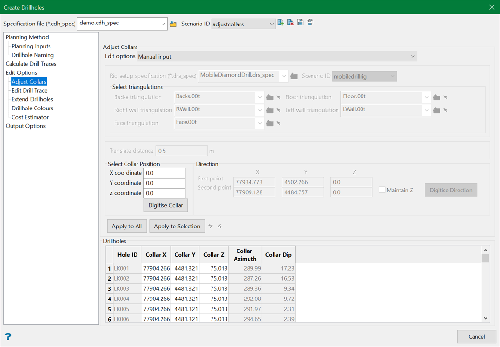
Task: Click browse folder icon for Floor triangulation
Action: coord(437,97)
